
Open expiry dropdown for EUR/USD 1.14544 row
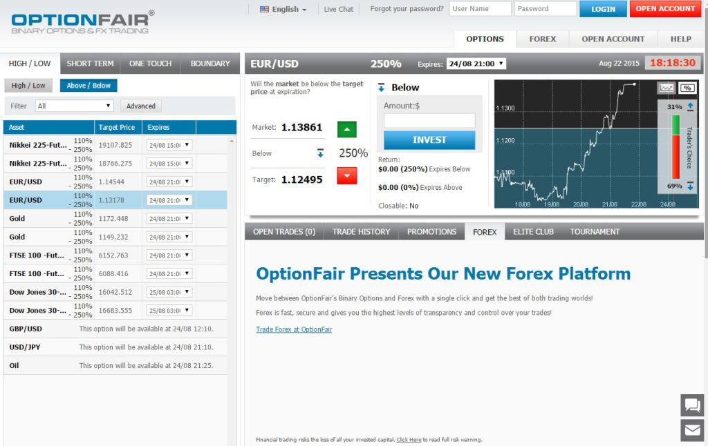coord(169,182)
